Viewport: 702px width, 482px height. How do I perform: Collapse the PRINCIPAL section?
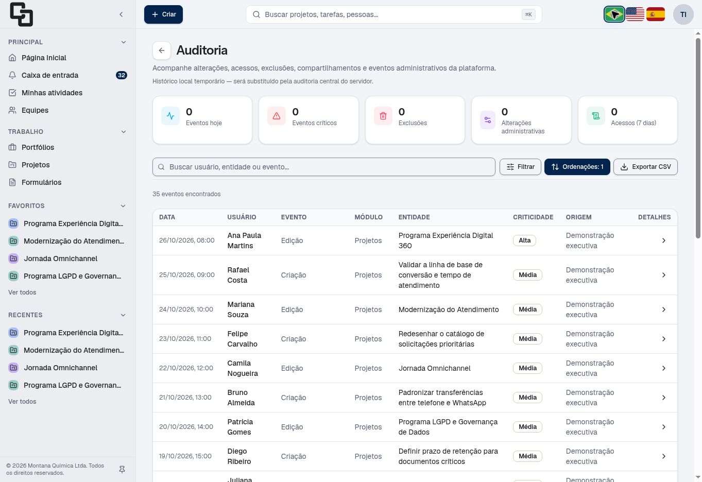point(123,42)
